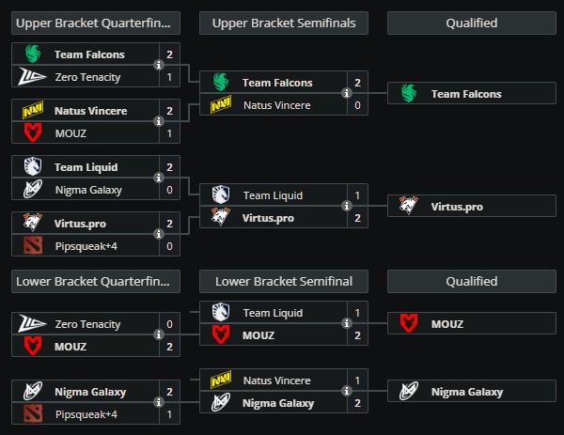Click the Lower Bracket Semifinal header

pyautogui.click(x=284, y=281)
